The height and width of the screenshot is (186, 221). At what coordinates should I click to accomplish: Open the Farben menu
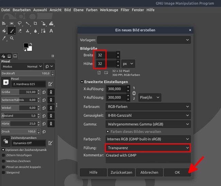[91, 10]
